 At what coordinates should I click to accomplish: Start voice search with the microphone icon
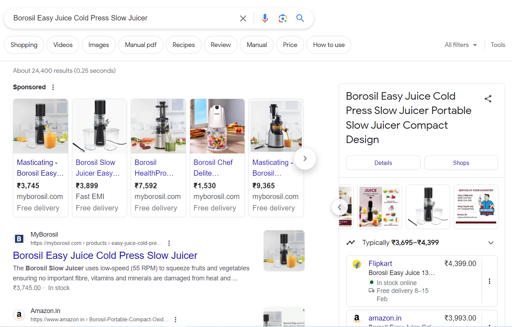265,18
